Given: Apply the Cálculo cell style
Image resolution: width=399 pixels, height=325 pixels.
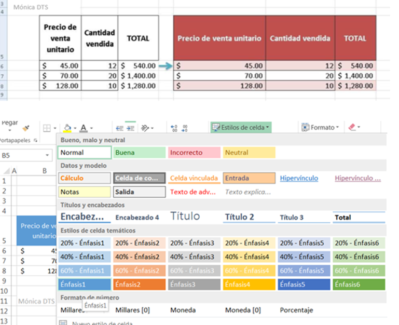Looking at the screenshot, I should (85, 178).
